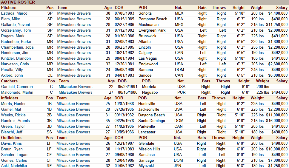Image resolution: width=289 pixels, height=168 pixels.
Task: Click the Catchers section header
Action: (9, 81)
